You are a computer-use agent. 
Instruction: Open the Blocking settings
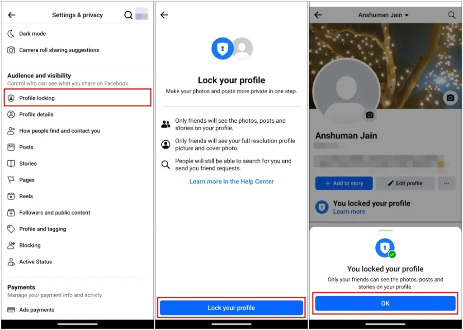point(77,245)
